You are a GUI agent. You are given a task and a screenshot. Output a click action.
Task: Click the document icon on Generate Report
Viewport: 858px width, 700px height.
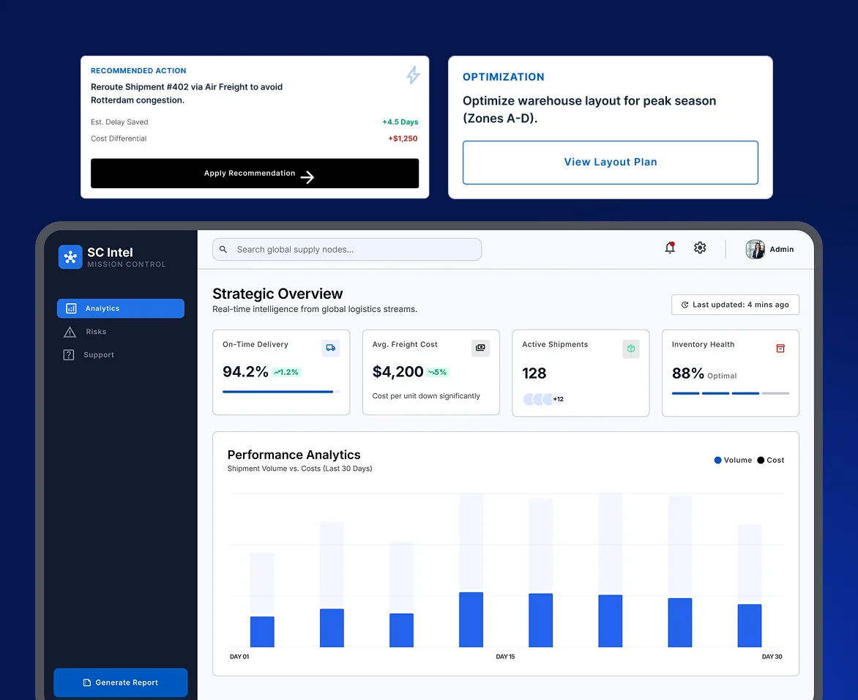point(86,682)
